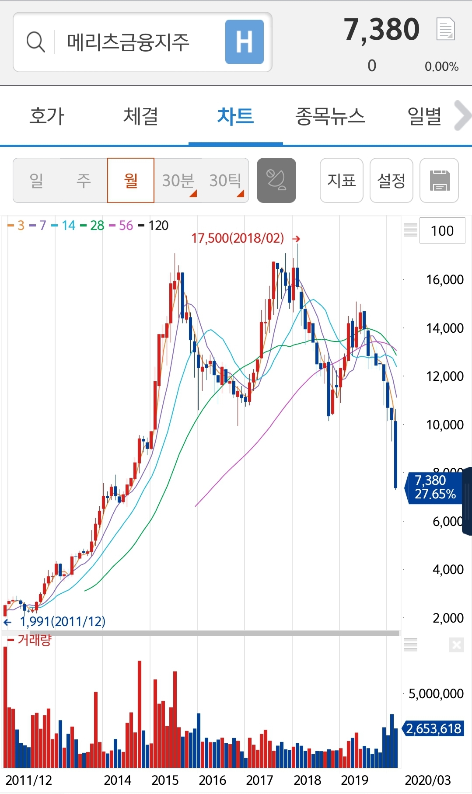Tap the 메리츠금융지주 stock name search field

click(x=143, y=42)
